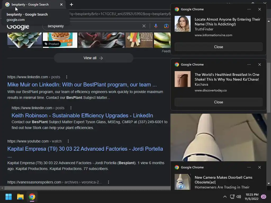Open the Product-tagged snack image
Viewport: 271px width, 203px height.
click(x=60, y=40)
